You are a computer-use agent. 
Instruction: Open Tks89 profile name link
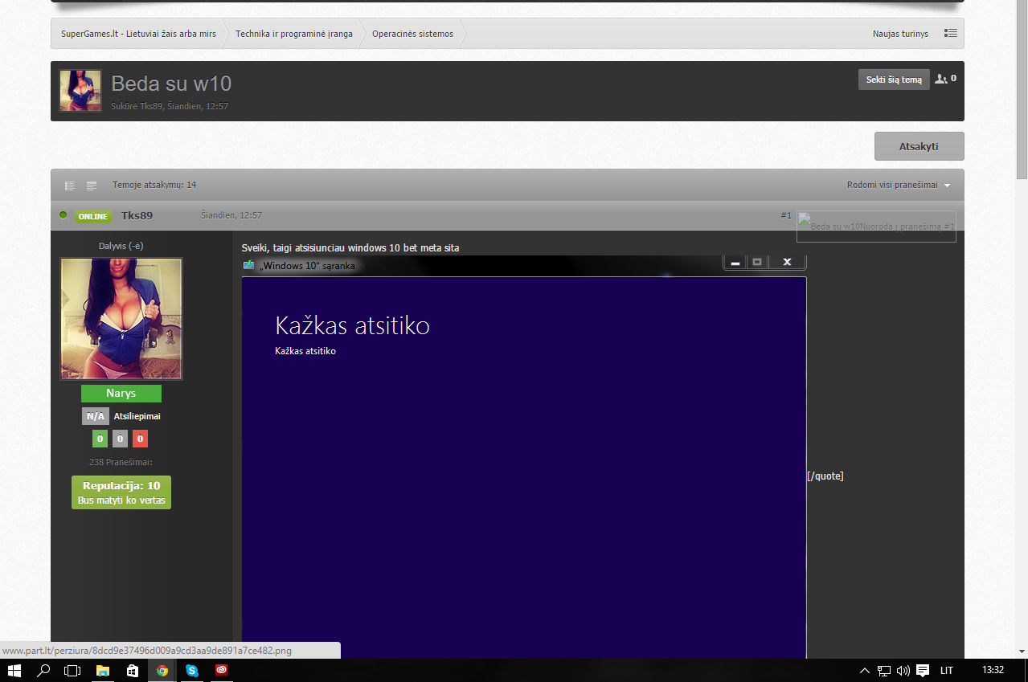pyautogui.click(x=137, y=215)
